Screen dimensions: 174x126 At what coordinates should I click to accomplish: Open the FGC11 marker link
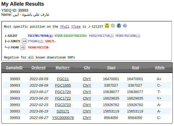(63, 79)
